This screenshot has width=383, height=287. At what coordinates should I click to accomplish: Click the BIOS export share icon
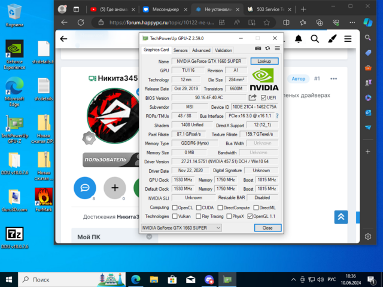(253, 97)
